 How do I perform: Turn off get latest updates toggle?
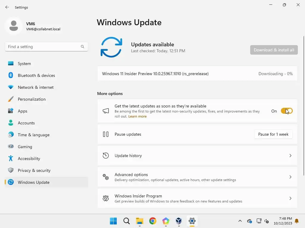point(287,111)
